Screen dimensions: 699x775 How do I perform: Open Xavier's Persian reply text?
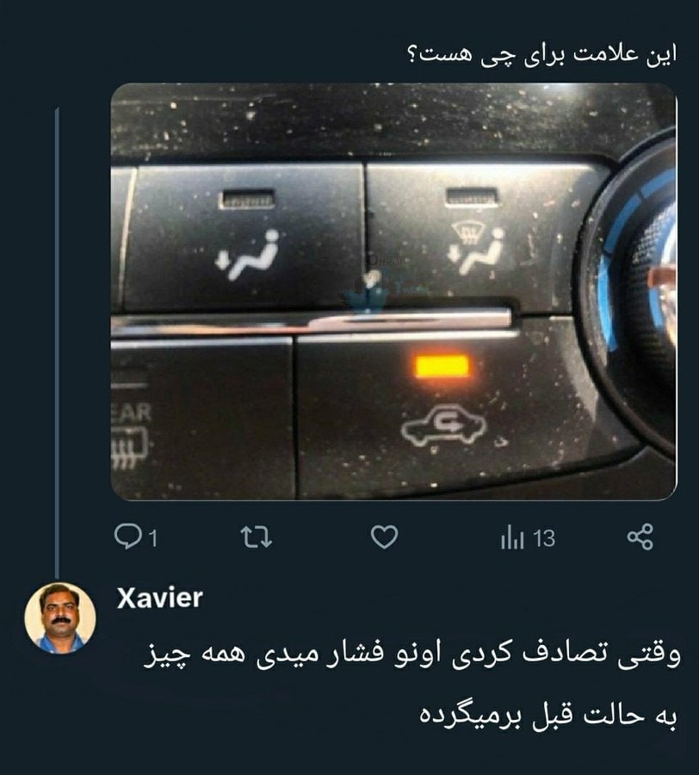pos(411,685)
